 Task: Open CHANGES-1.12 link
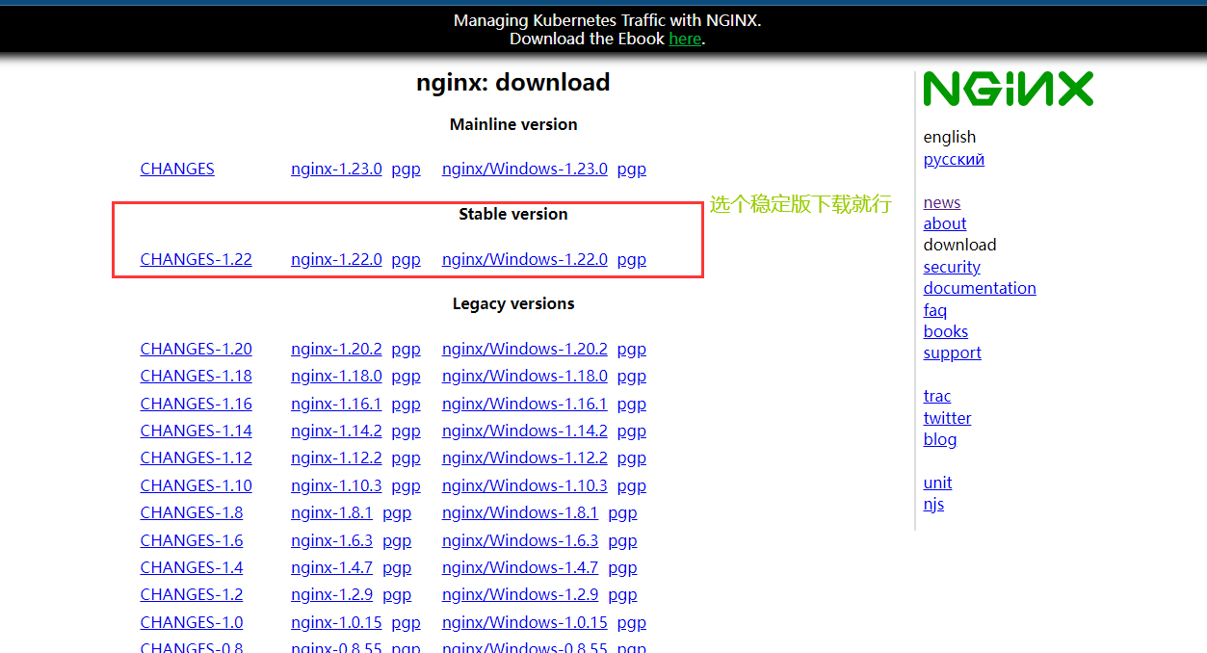[197, 457]
